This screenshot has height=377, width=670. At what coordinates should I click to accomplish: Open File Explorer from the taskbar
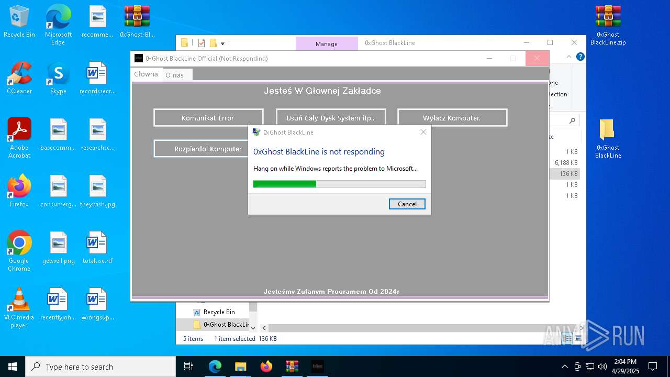[x=240, y=367]
